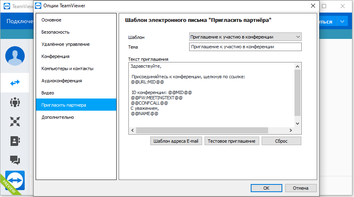Select Пригласить партнера category
354x197 pixels.
pyautogui.click(x=76, y=105)
